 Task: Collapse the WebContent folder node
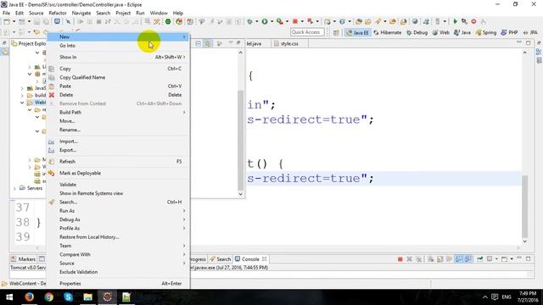[x=22, y=103]
